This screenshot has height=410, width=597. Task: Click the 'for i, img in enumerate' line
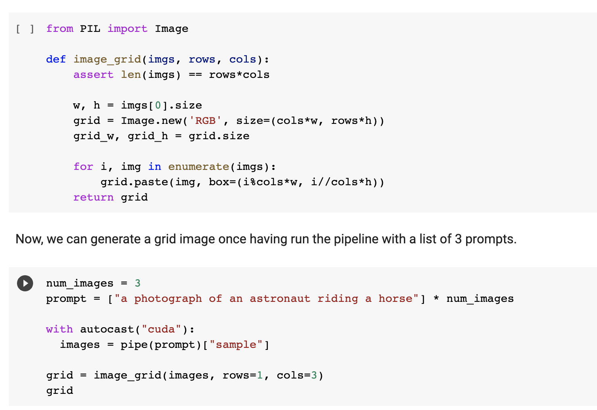[x=174, y=167]
